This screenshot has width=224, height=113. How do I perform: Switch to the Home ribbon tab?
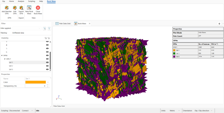tap(11, 1)
